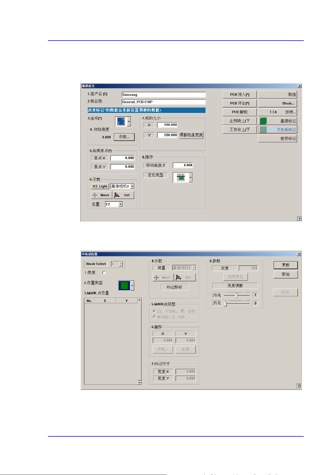Viewport: 336px width, 475px height.
Task: Click the 应用 apply button
Action: pos(185,350)
